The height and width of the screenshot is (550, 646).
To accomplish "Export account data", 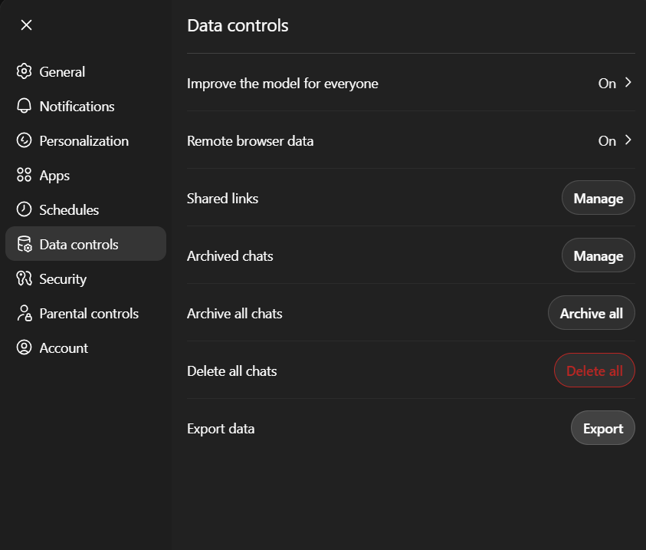I will pyautogui.click(x=602, y=429).
